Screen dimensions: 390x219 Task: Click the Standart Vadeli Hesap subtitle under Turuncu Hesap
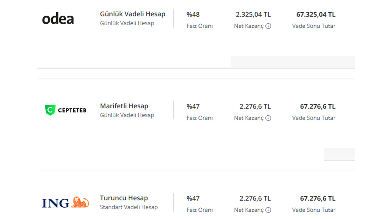click(x=129, y=207)
